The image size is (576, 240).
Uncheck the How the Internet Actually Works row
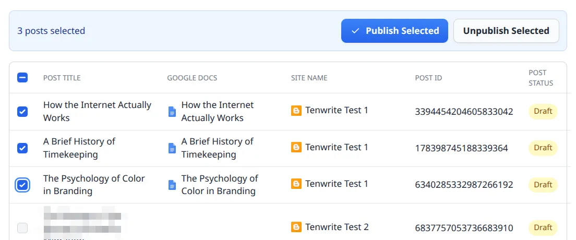pyautogui.click(x=22, y=111)
